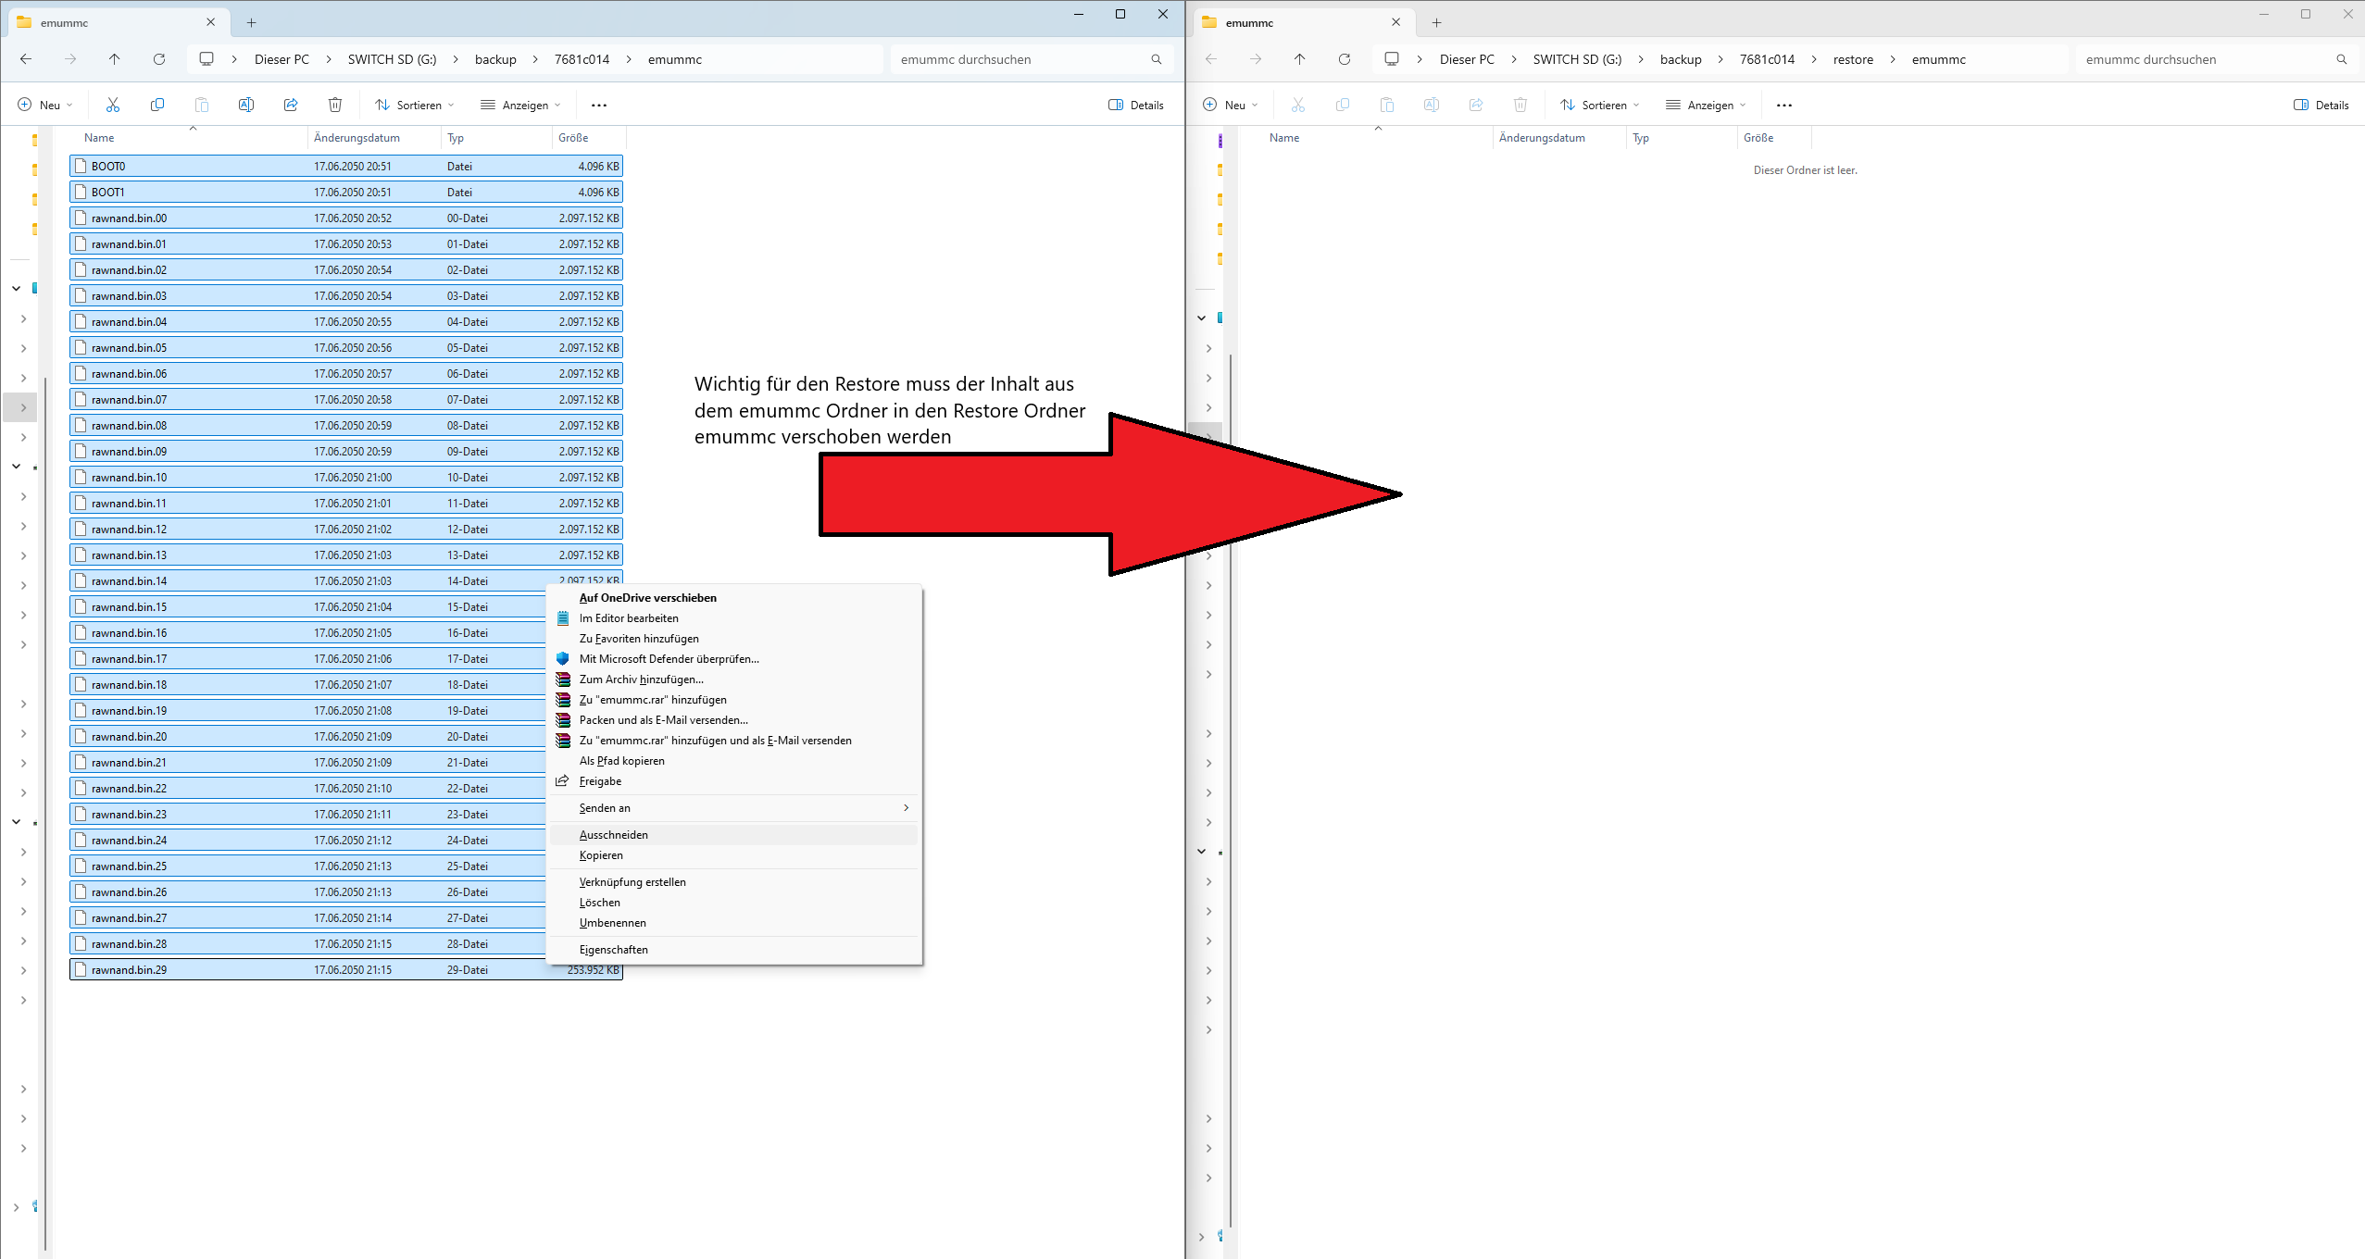Toggle Details pane in right window
Image resolution: width=2365 pixels, height=1259 pixels.
click(2321, 105)
